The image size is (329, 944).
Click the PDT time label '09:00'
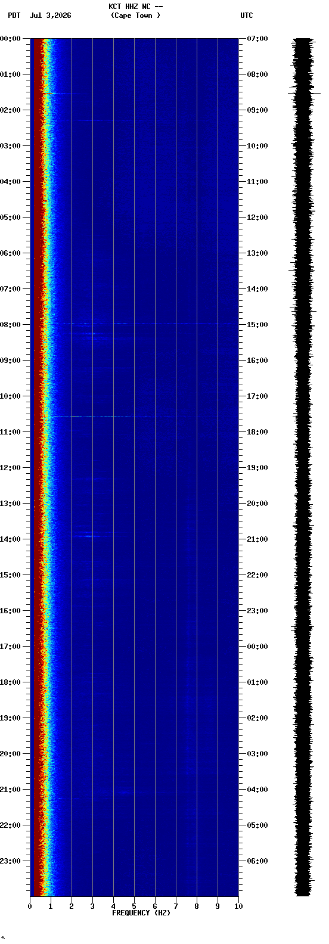pyautogui.click(x=10, y=361)
